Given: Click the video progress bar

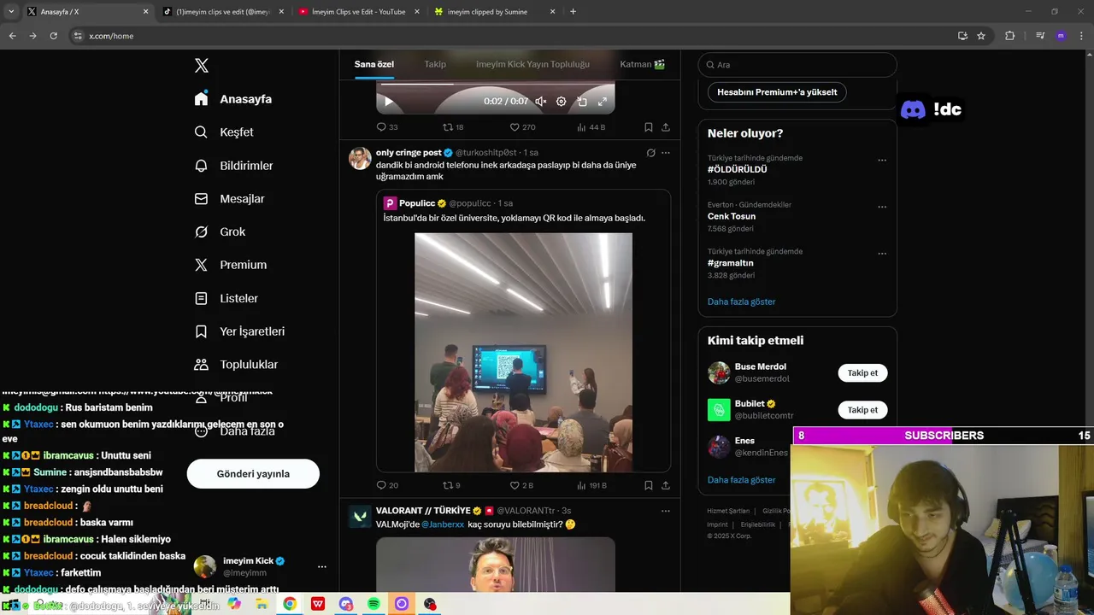Looking at the screenshot, I should click(496, 84).
